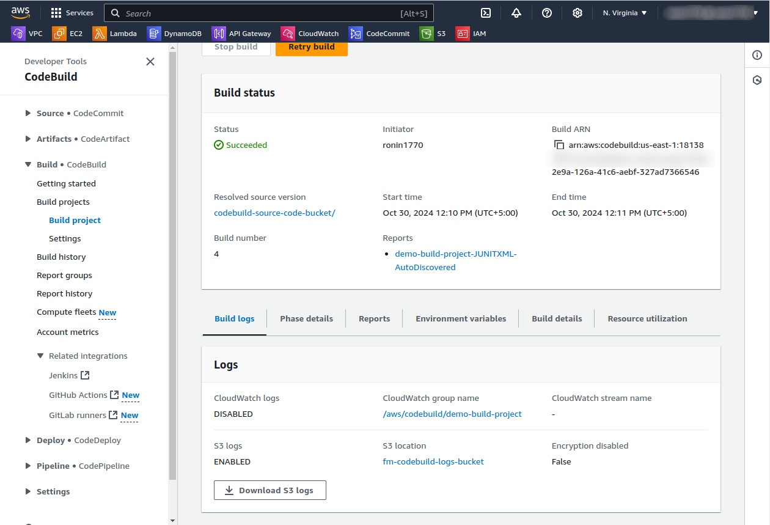
Task: Open the info panel icon
Action: (x=757, y=55)
